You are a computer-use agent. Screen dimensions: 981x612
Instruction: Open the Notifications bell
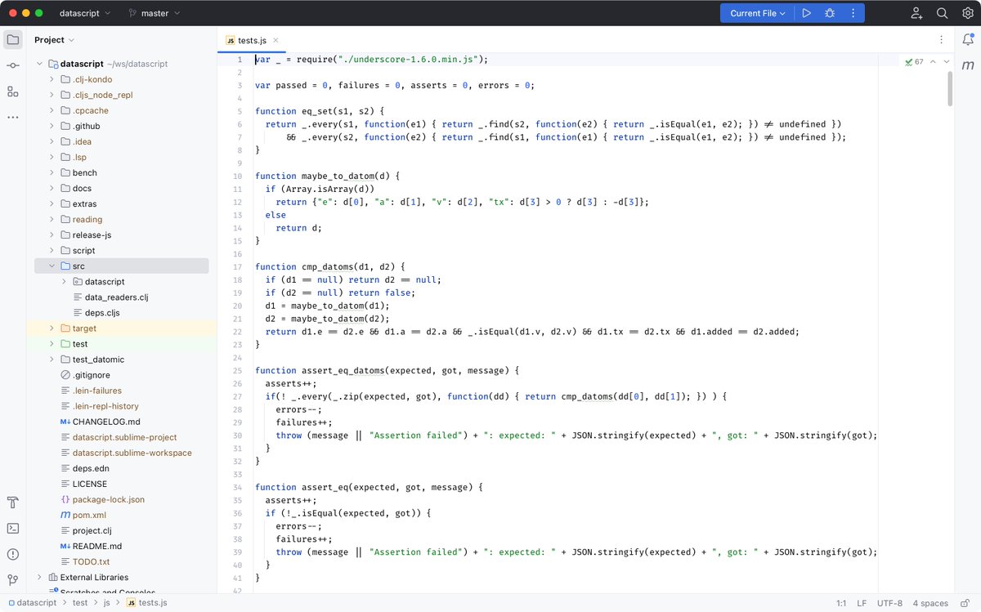pos(968,39)
